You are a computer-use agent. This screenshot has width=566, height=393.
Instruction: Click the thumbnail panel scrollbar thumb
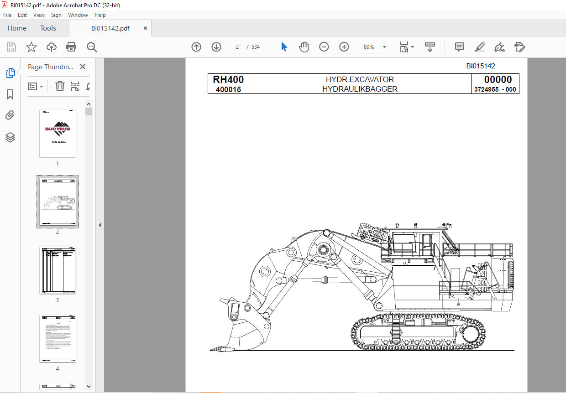click(89, 112)
